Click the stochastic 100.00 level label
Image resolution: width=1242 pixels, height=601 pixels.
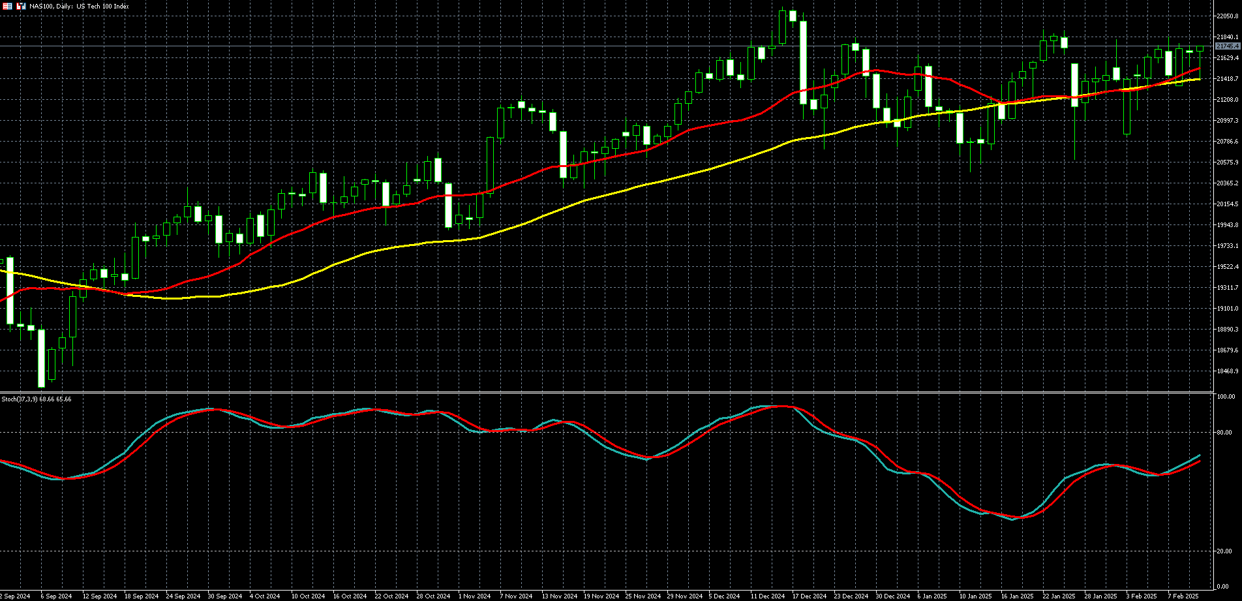pos(1226,397)
